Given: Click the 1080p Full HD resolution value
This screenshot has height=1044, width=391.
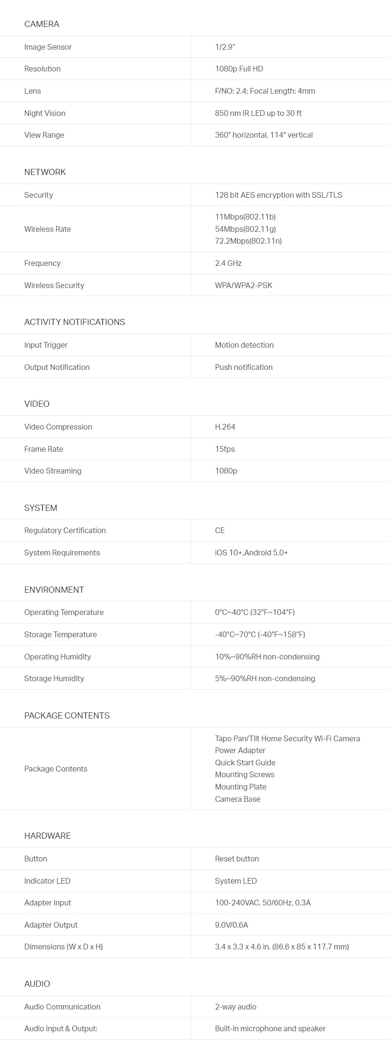Looking at the screenshot, I should pyautogui.click(x=239, y=69).
